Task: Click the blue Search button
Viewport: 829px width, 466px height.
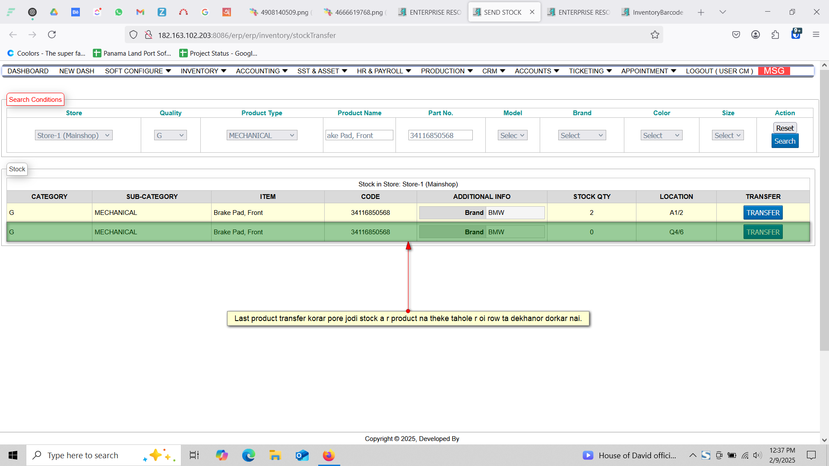Action: point(785,141)
